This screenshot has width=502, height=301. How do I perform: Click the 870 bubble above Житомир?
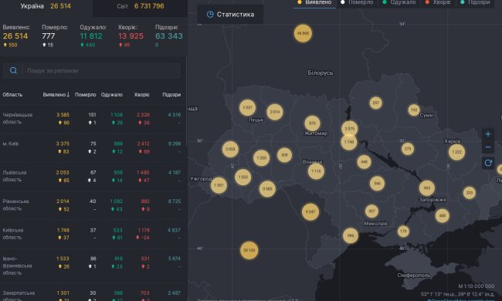coord(312,123)
